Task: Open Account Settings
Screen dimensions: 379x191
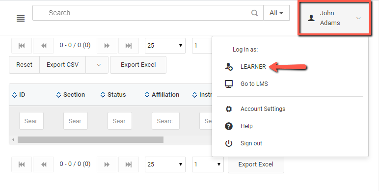Action: [263, 109]
